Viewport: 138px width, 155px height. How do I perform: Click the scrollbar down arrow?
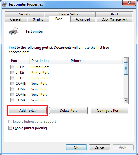(x=126, y=101)
